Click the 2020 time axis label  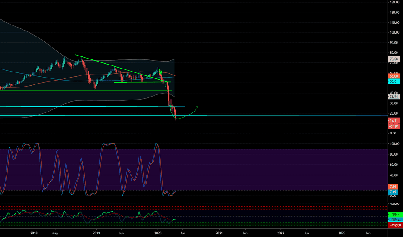click(x=158, y=233)
